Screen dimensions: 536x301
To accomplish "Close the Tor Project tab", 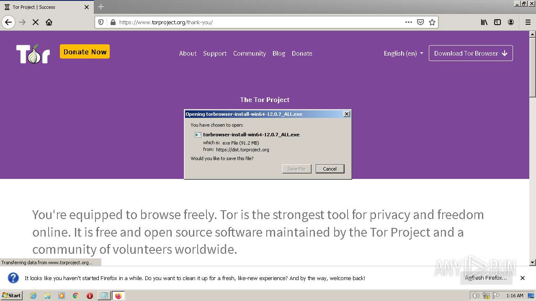I will click(x=87, y=7).
